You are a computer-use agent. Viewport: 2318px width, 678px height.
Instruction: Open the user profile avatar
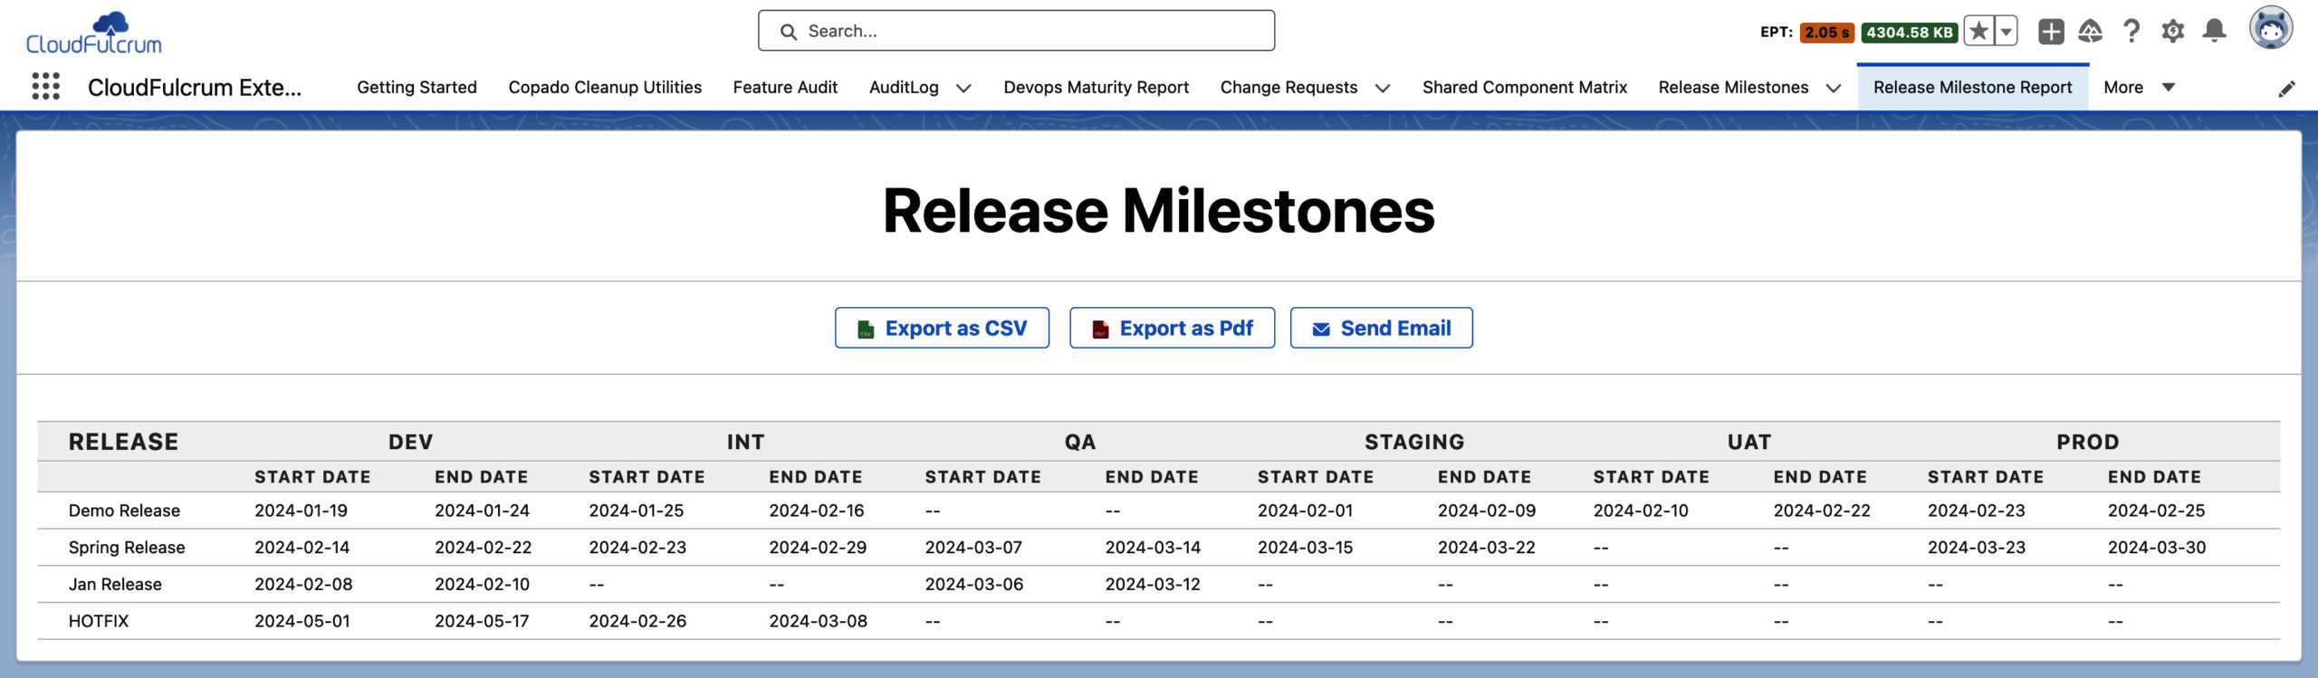point(2271,28)
